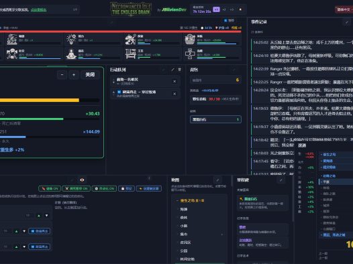Click the collapse icon in 地图 header
Image resolution: width=353 pixels, height=264 pixels.
coord(217,180)
